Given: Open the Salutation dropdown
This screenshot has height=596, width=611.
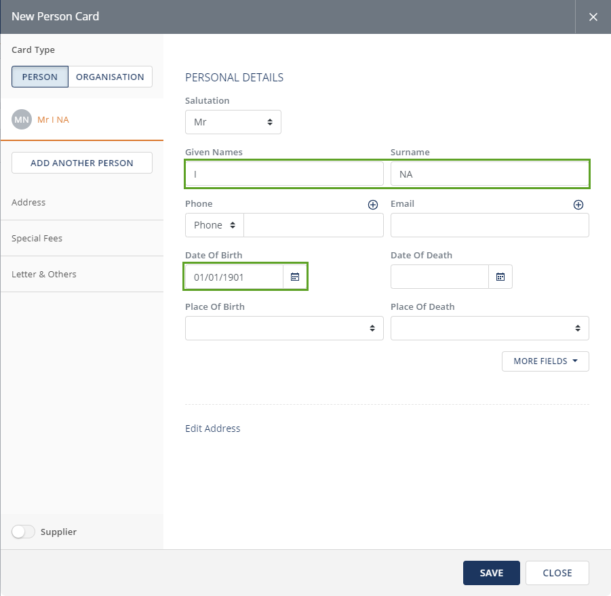Looking at the screenshot, I should point(233,123).
